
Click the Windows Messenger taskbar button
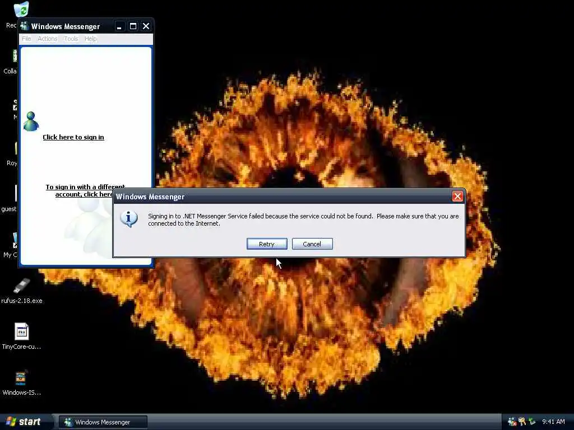pyautogui.click(x=103, y=422)
